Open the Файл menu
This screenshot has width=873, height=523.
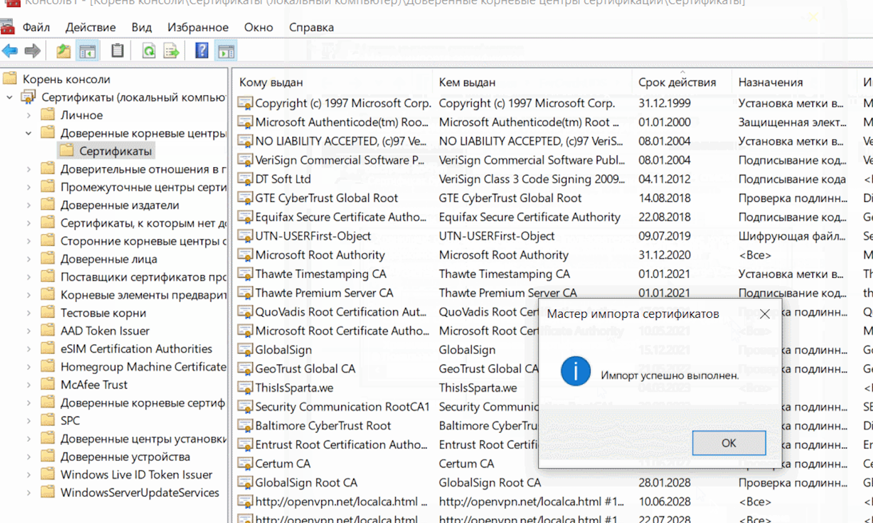[x=36, y=27]
